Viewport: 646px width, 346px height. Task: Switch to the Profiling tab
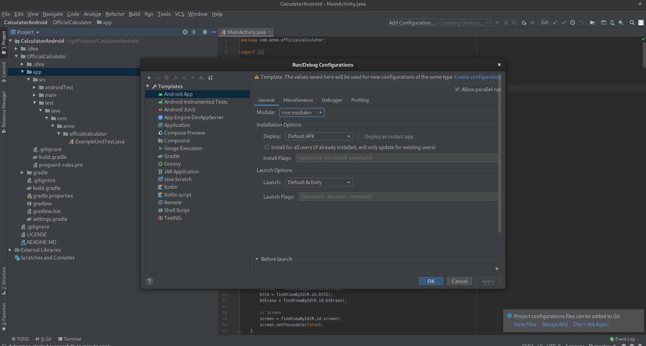click(x=360, y=100)
